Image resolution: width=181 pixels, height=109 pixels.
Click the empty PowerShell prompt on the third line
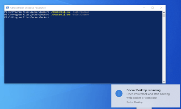point(27,17)
